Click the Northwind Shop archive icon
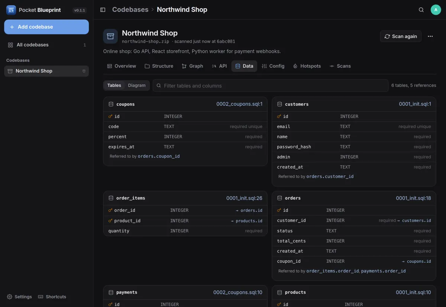 click(110, 36)
